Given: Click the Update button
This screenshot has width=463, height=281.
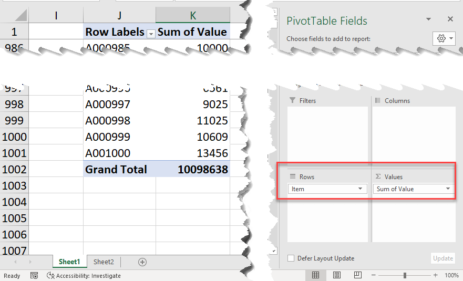Looking at the screenshot, I should pos(443,258).
